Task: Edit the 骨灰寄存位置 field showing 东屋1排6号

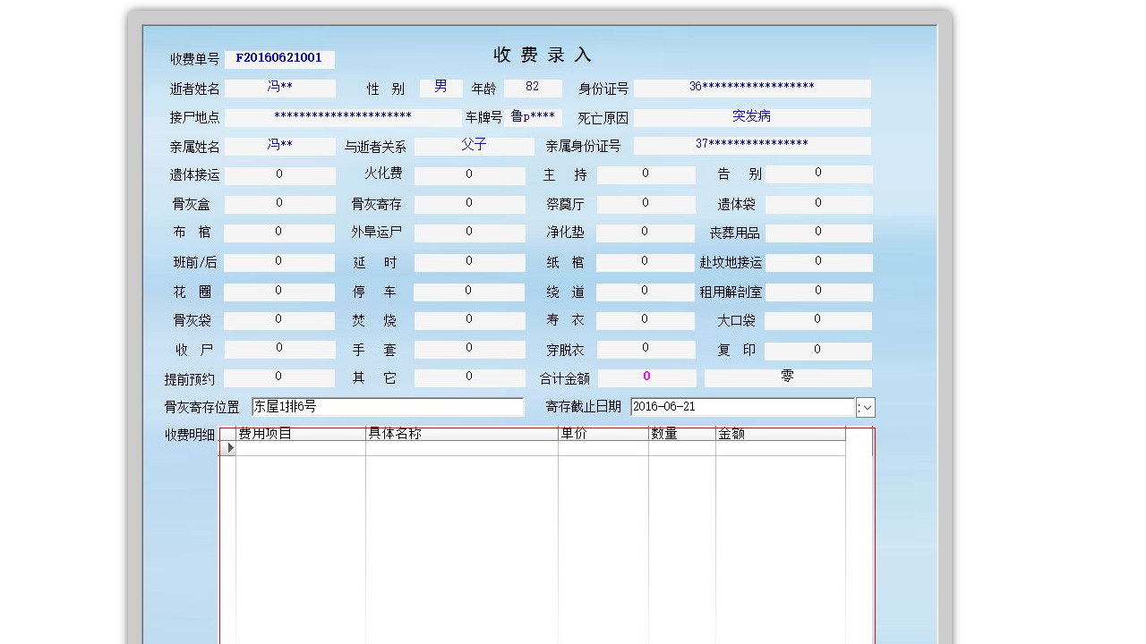Action: (x=387, y=407)
